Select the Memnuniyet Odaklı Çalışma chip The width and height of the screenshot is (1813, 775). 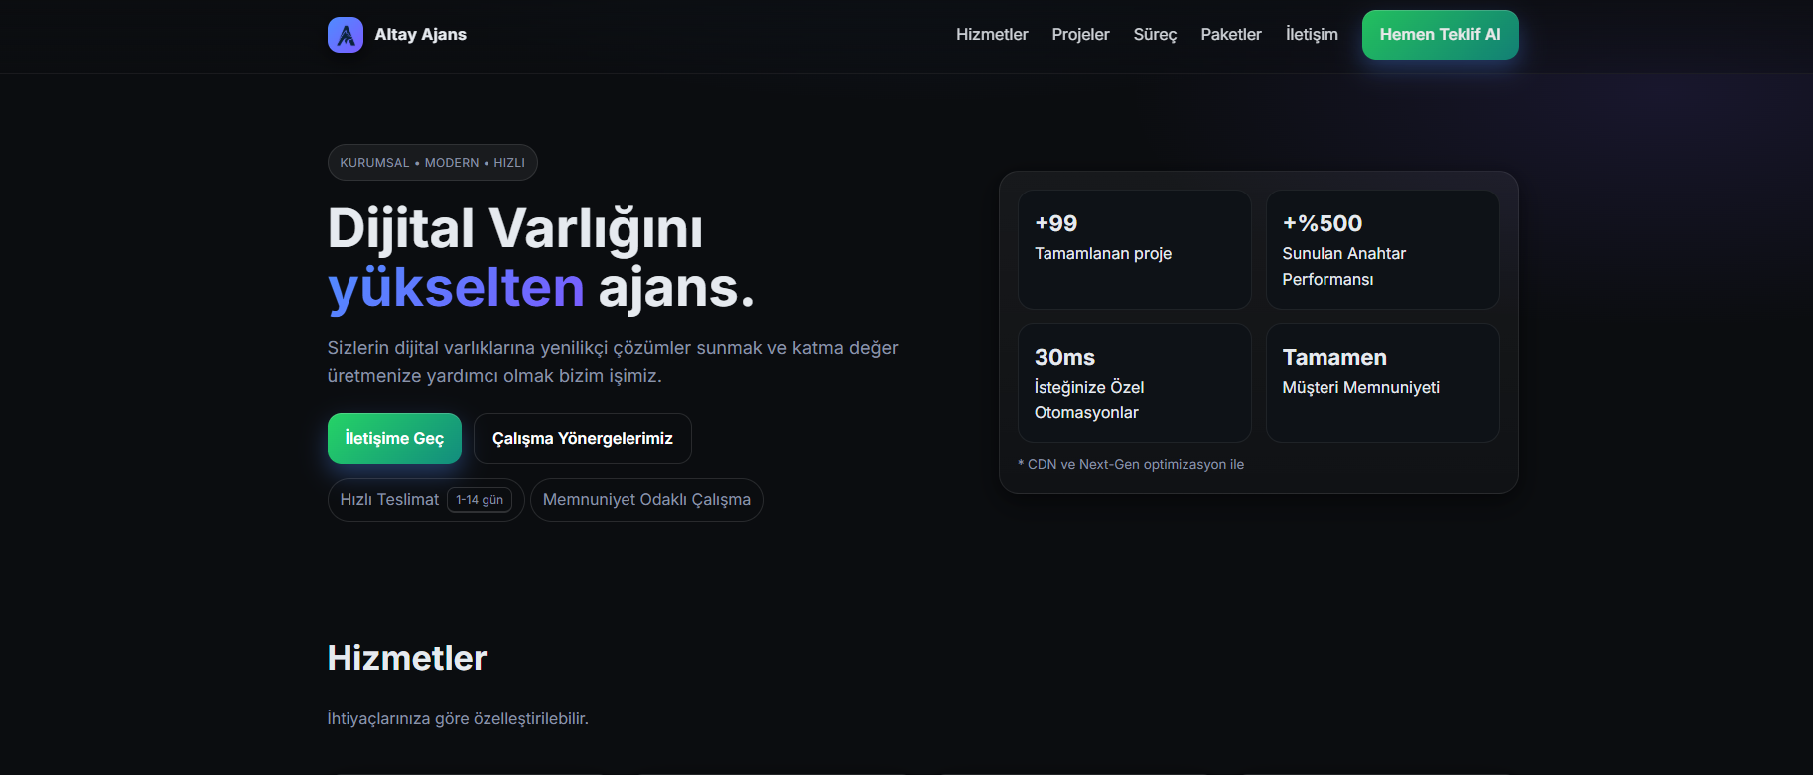pos(646,500)
